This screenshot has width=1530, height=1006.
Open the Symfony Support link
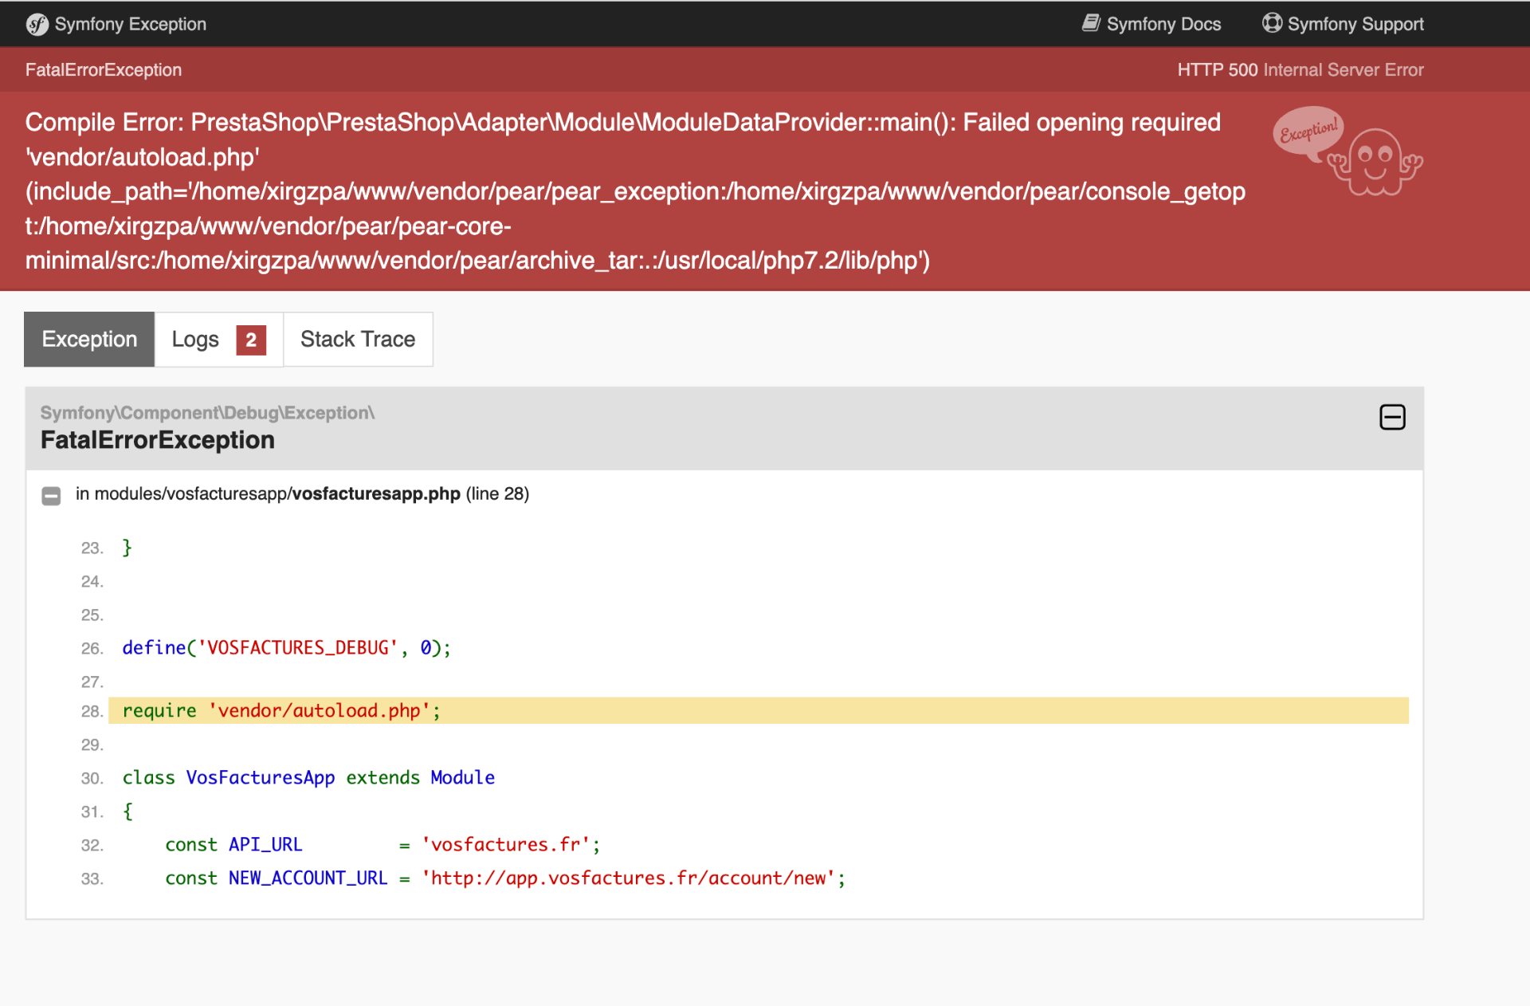(1344, 24)
